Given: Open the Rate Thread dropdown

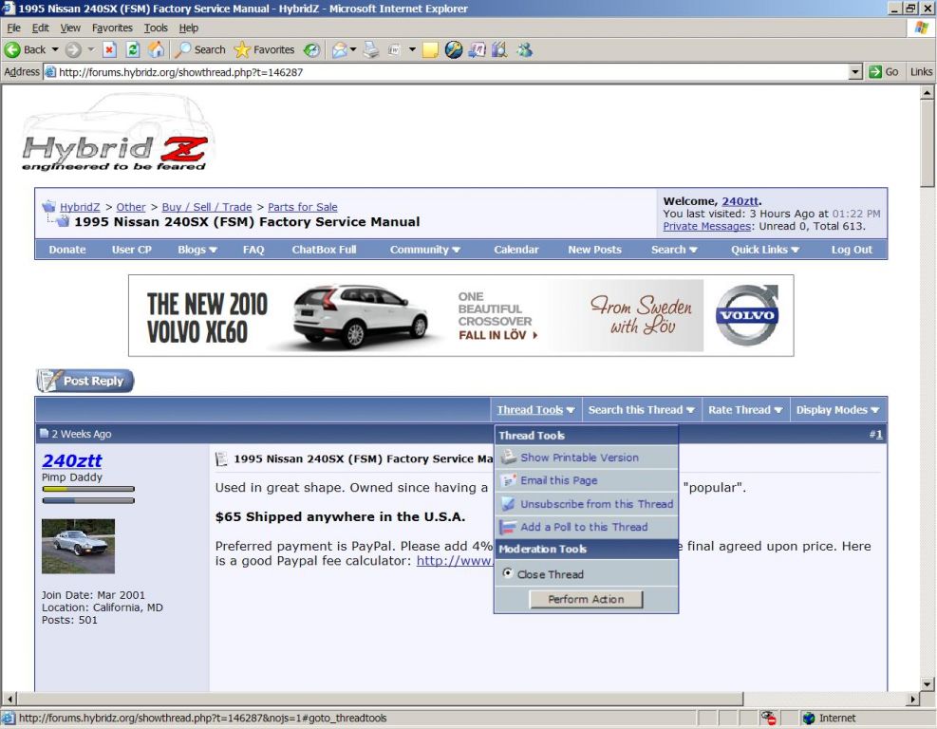Looking at the screenshot, I should tap(745, 410).
